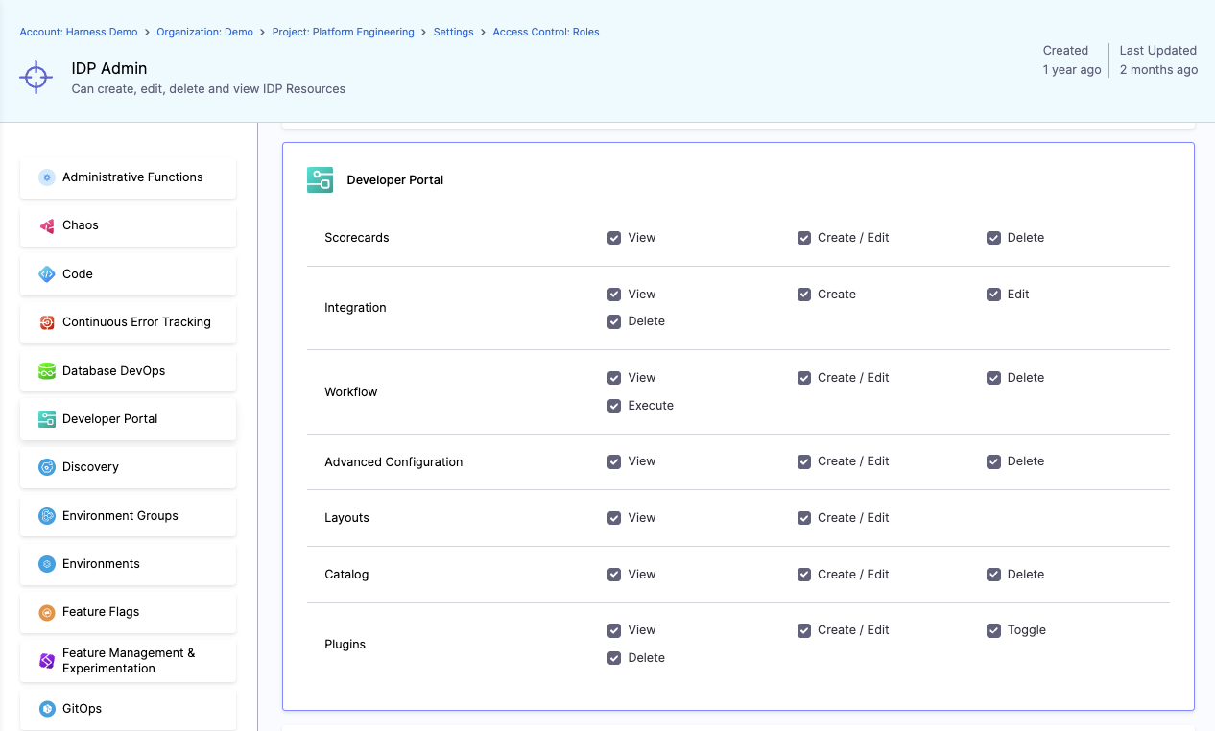Click the Continuous Error Tracking icon
The height and width of the screenshot is (731, 1215).
[47, 322]
